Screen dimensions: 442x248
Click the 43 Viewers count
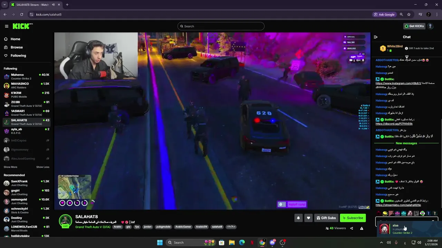click(x=336, y=228)
